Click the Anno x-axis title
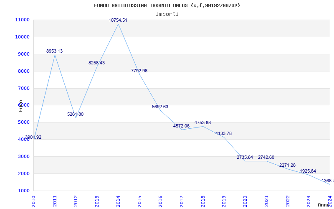Viewport: 334px width, 209px height. (324, 205)
